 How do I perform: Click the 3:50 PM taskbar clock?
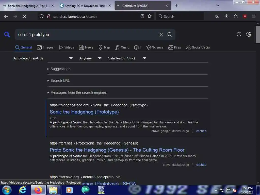coord(247,190)
